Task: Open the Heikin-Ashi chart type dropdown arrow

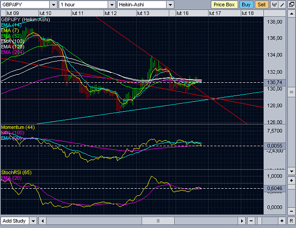Action: tap(170, 5)
